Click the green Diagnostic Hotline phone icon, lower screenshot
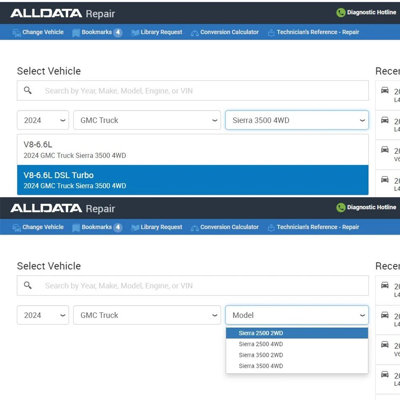Image resolution: width=400 pixels, height=400 pixels. point(341,207)
